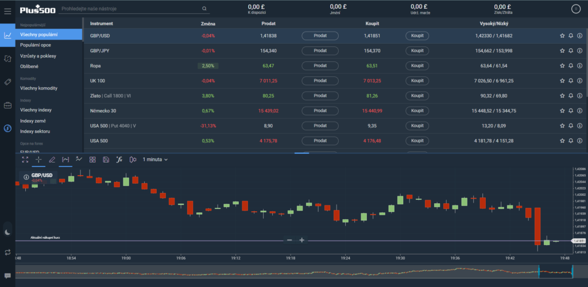The image size is (588, 287).
Task: Click the search magnifier icon
Action: [204, 8]
